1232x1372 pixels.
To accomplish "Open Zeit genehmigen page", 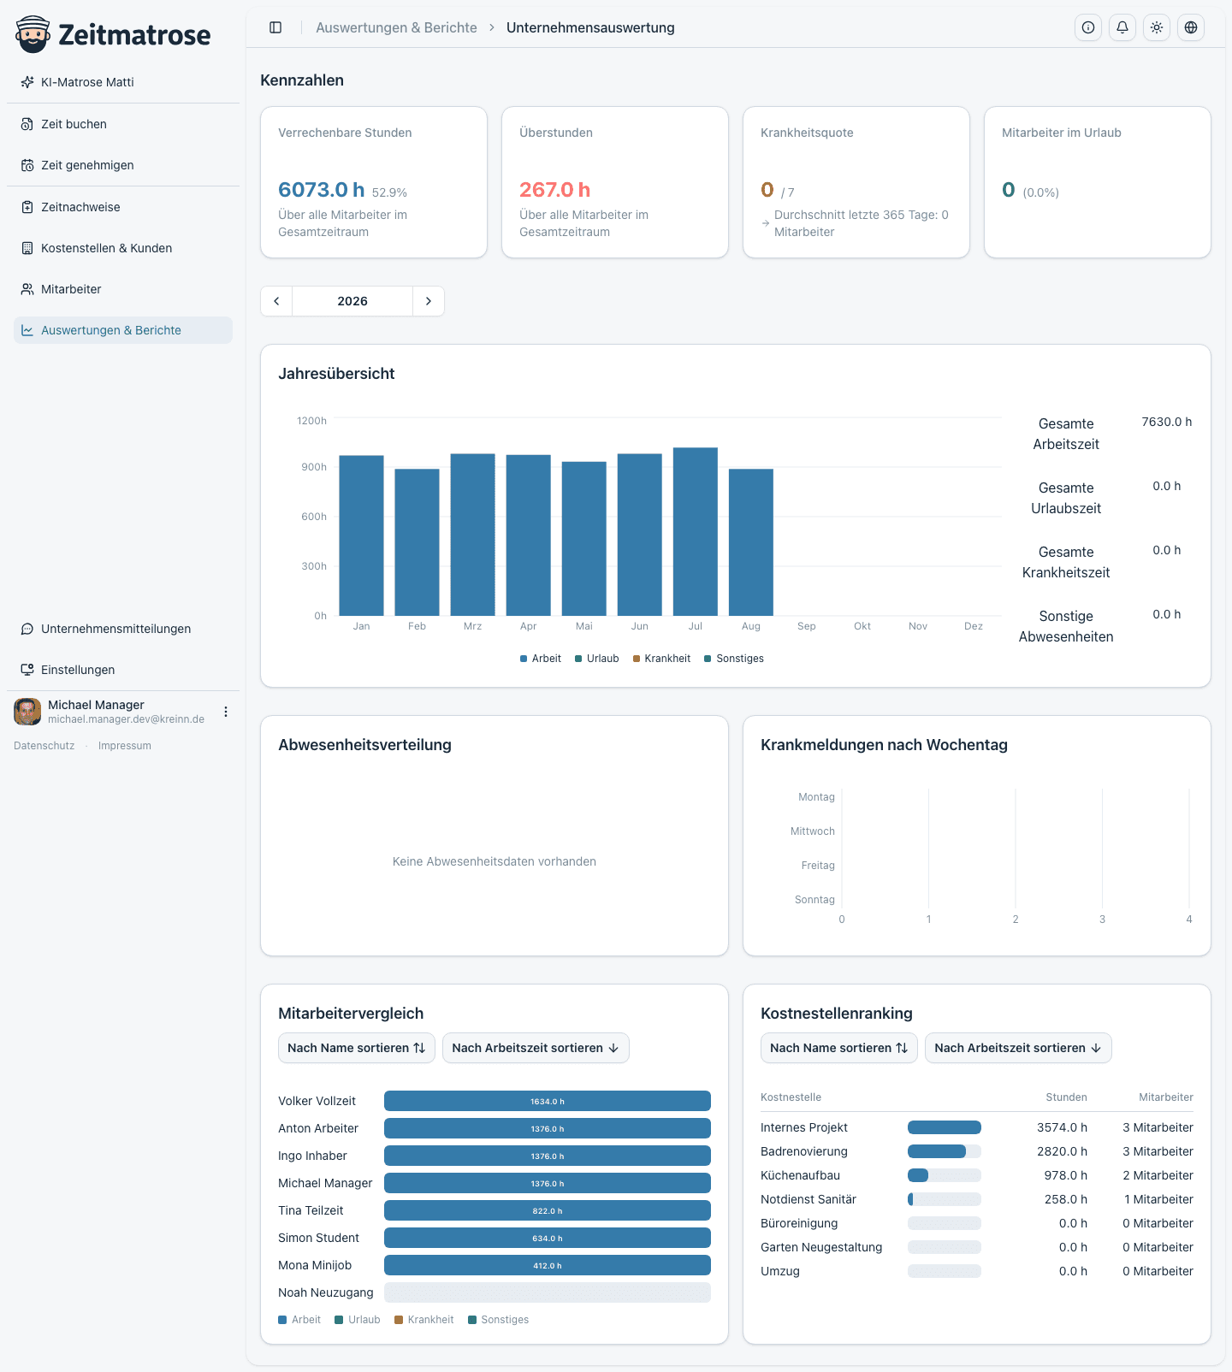I will tap(123, 165).
